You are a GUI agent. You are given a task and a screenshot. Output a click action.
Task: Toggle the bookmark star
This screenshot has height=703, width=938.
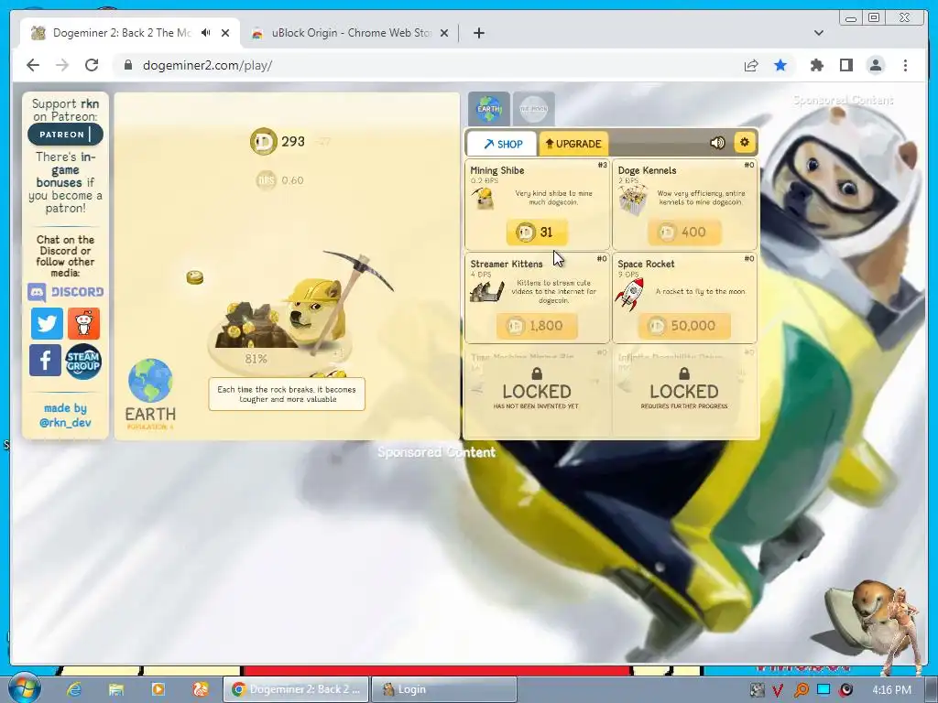[780, 65]
